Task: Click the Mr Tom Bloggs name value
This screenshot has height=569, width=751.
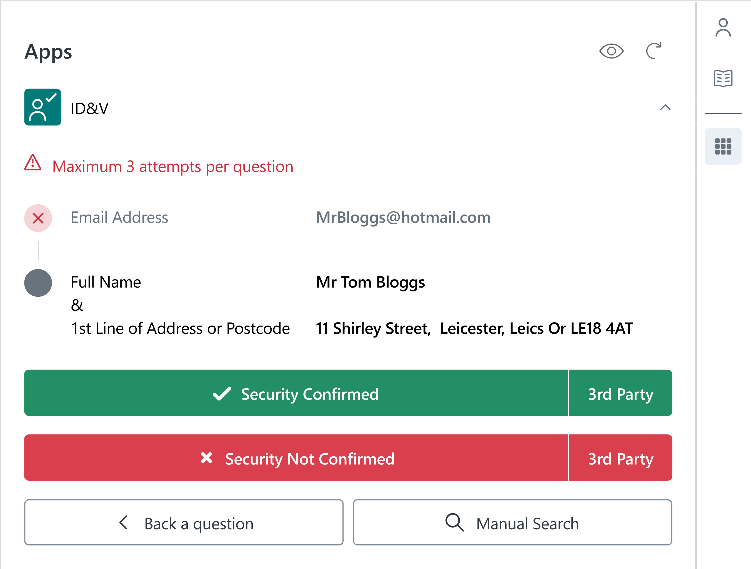Action: [x=370, y=282]
